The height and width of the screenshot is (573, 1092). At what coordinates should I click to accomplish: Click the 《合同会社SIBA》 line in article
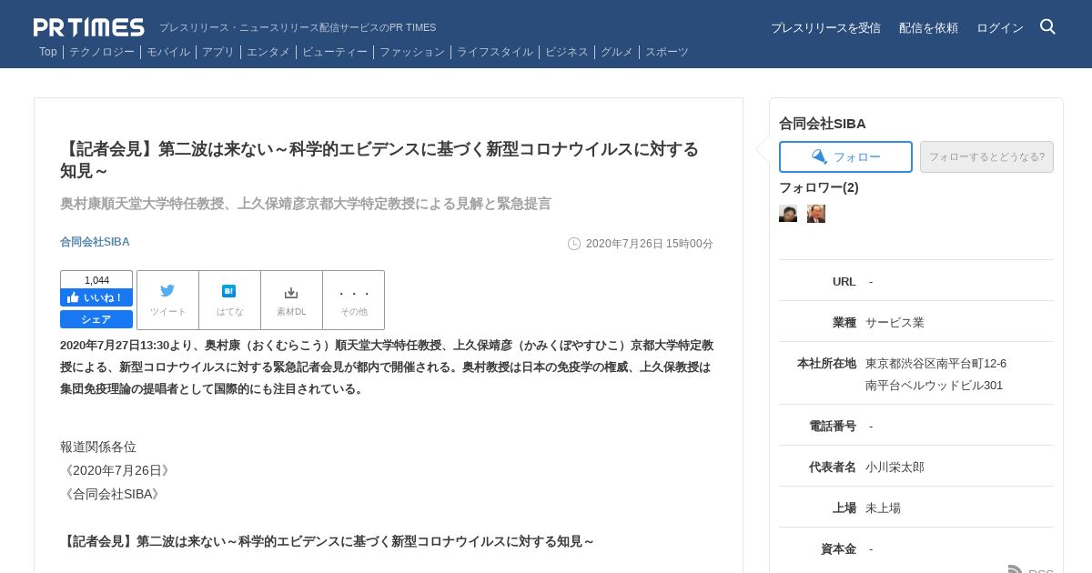point(112,494)
